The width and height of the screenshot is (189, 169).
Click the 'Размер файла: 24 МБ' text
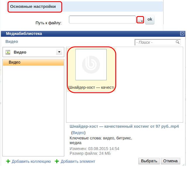[x=90, y=154]
